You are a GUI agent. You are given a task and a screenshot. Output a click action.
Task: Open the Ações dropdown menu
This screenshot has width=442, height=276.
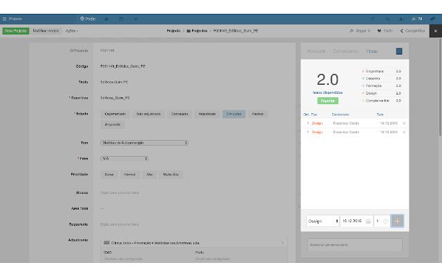[72, 30]
